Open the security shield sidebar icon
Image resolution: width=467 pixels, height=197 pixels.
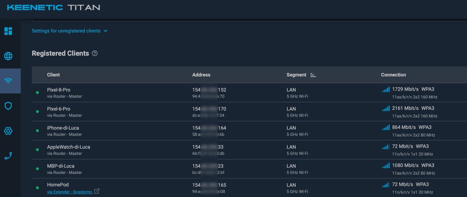(x=8, y=106)
